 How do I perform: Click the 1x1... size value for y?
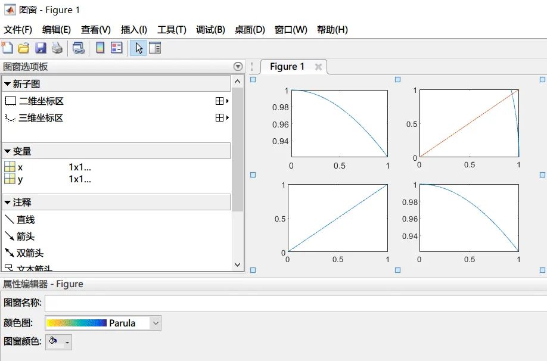pos(79,179)
